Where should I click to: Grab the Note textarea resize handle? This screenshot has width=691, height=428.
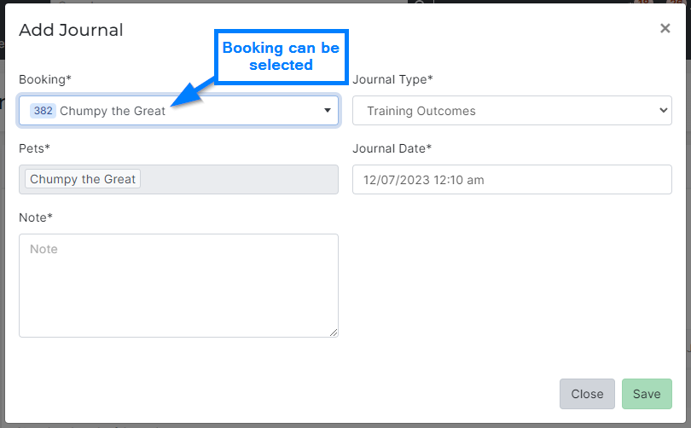(x=334, y=333)
